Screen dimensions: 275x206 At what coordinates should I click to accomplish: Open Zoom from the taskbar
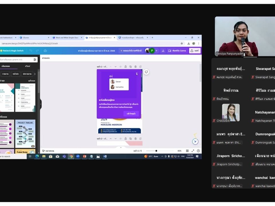(x=78, y=157)
